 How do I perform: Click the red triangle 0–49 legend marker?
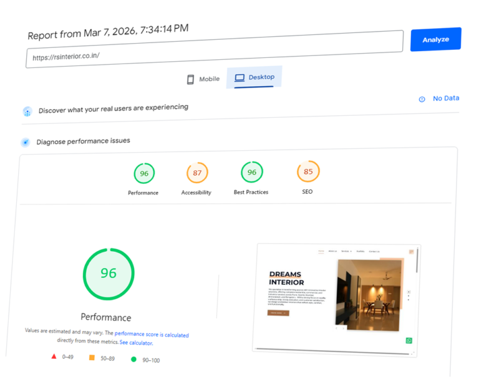tap(54, 356)
